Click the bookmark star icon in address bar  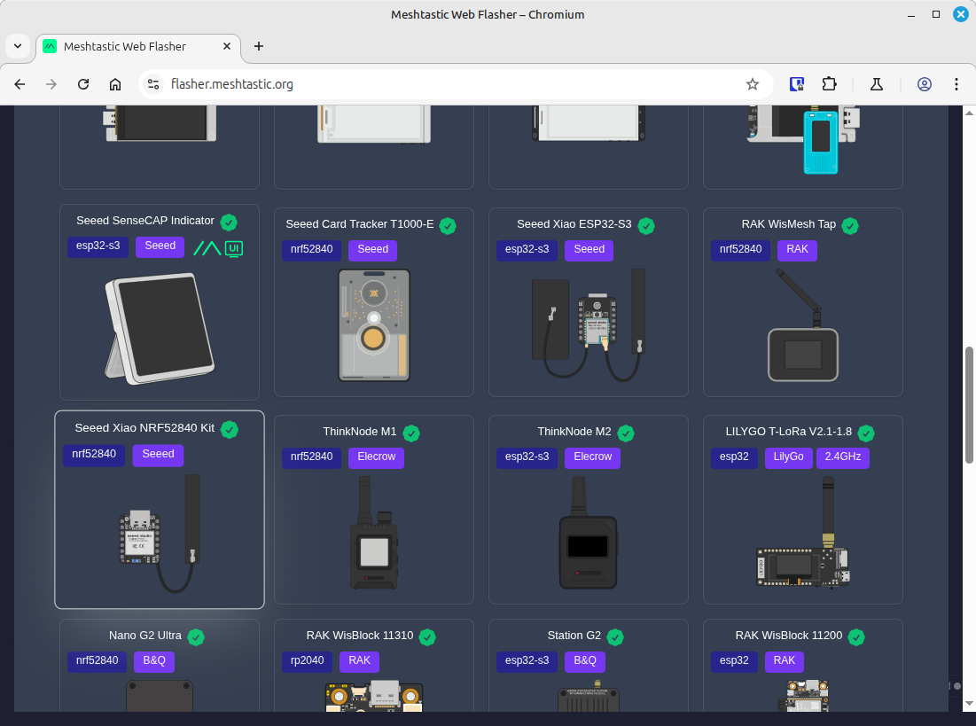coord(752,84)
